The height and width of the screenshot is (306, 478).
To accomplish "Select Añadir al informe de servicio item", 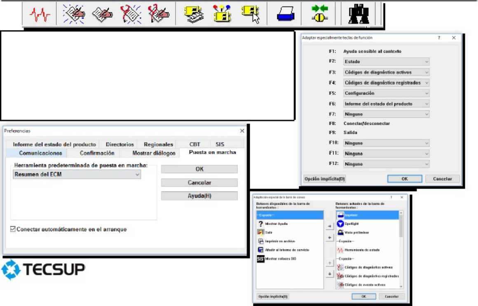I will pyautogui.click(x=290, y=250).
